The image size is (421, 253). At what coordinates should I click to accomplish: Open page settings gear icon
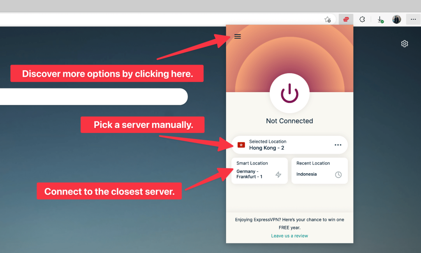coord(405,44)
